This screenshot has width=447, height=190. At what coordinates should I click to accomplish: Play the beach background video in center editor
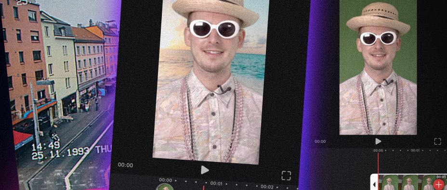pos(204,170)
